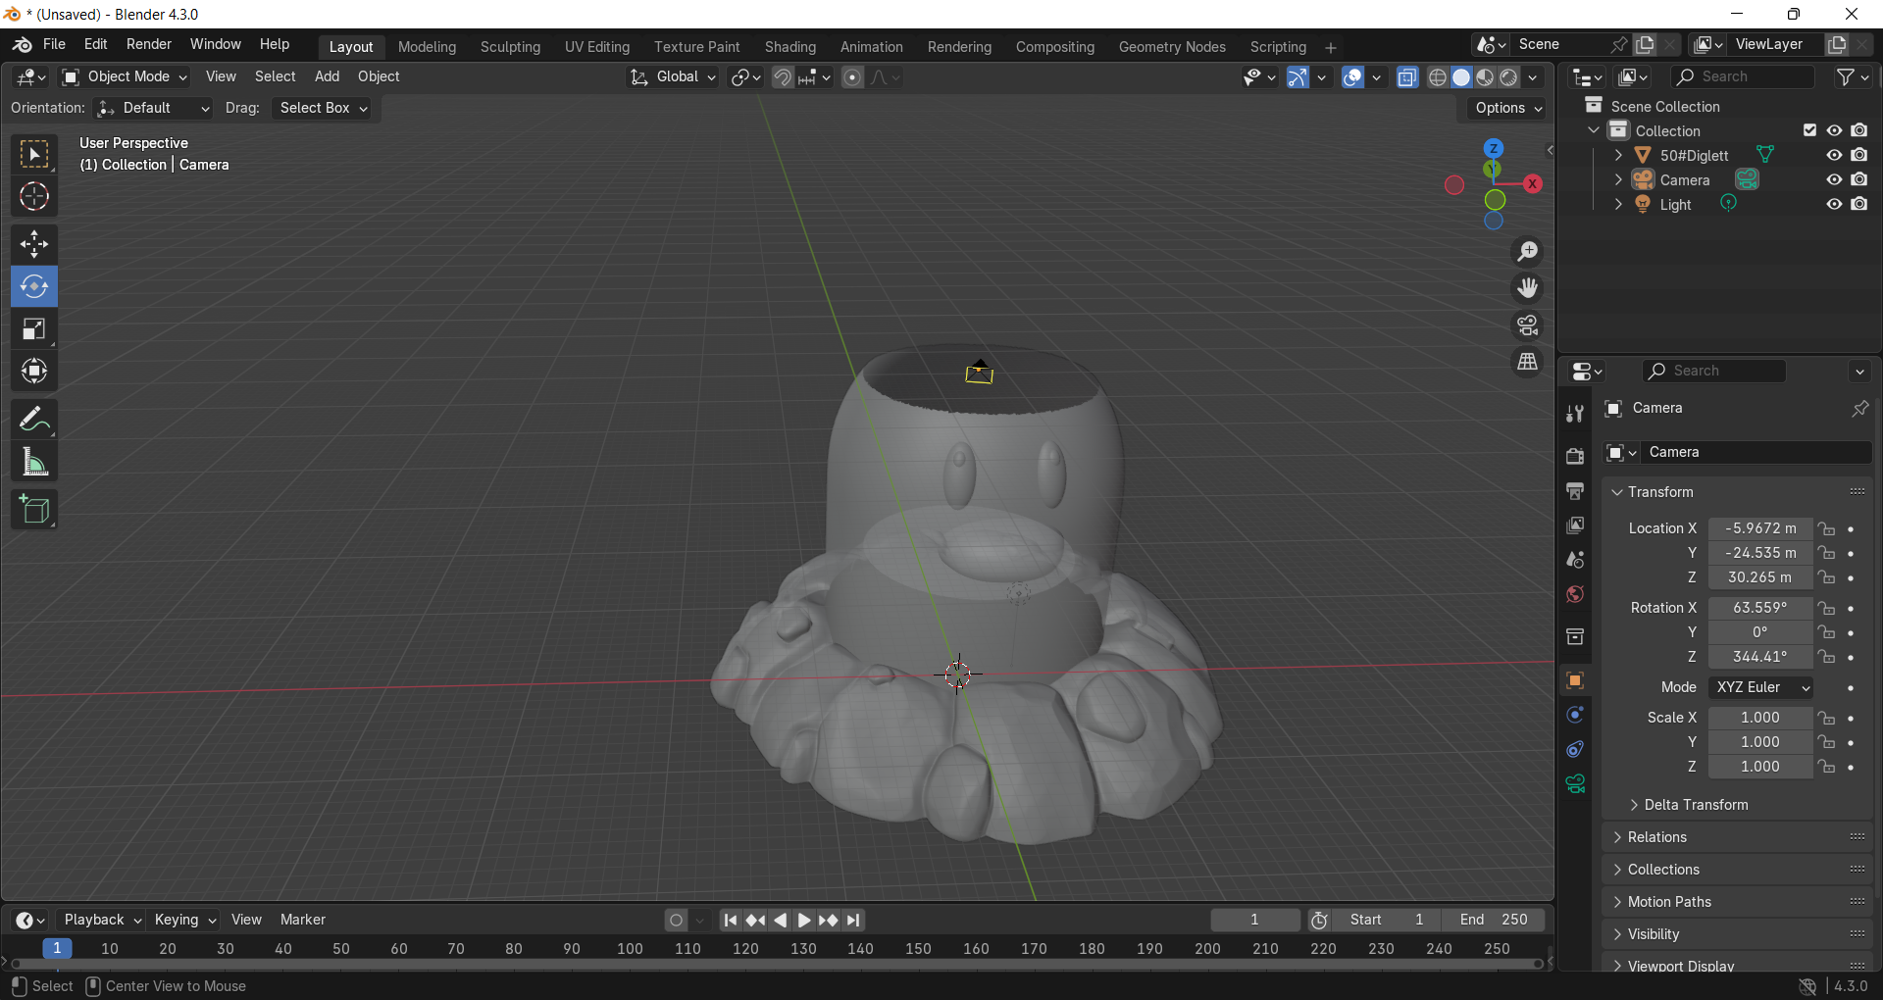
Task: Activate the Transform tool
Action: (34, 371)
